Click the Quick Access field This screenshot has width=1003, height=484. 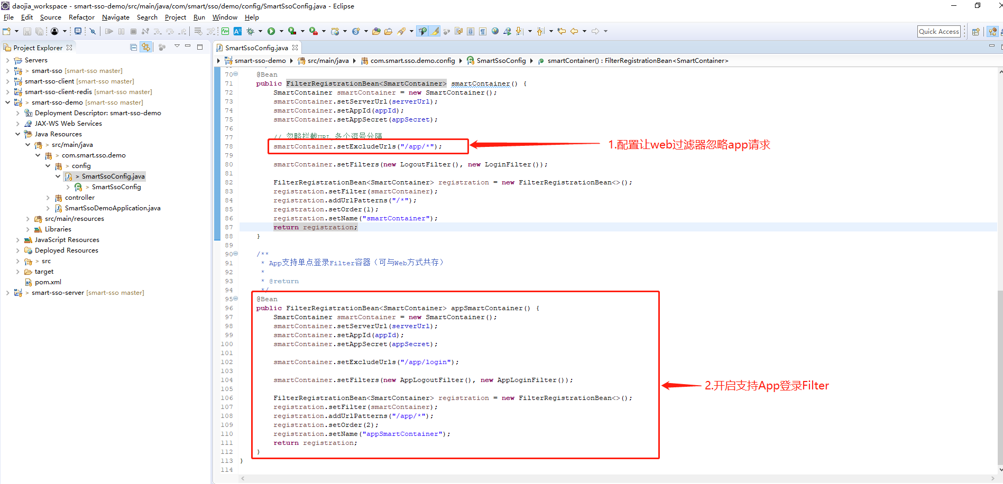(939, 31)
